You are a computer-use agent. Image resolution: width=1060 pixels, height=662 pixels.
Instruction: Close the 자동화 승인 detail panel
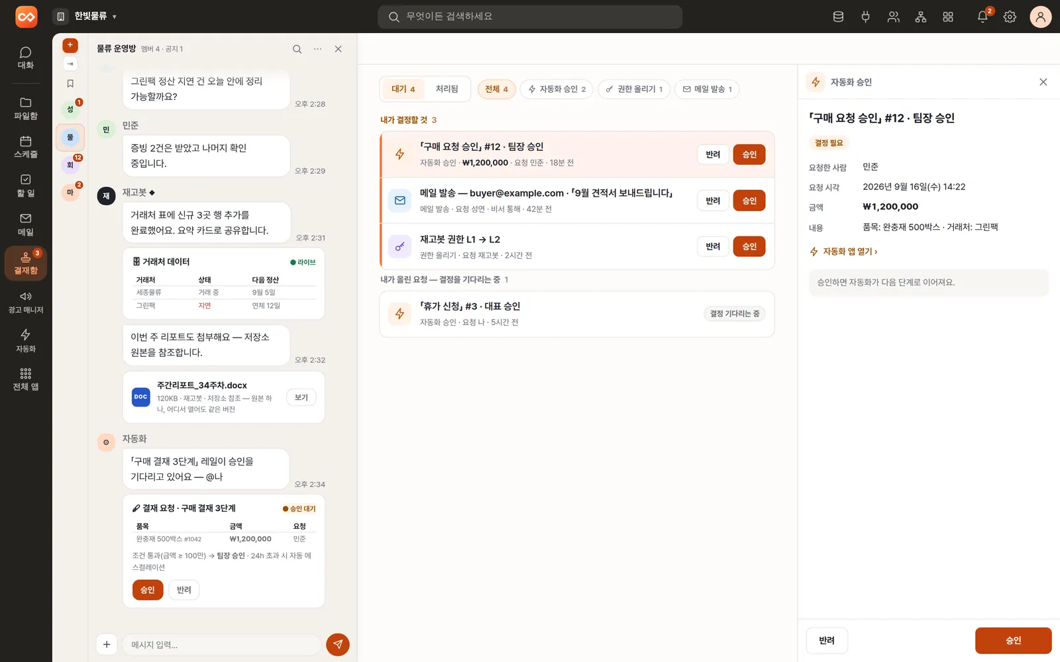pos(1043,82)
